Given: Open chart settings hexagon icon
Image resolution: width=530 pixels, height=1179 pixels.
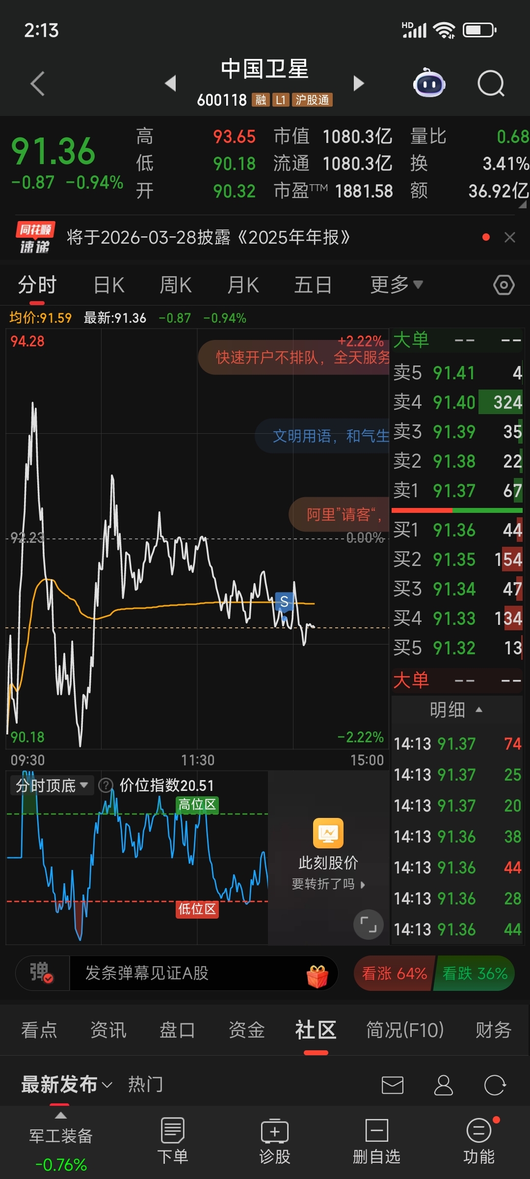Looking at the screenshot, I should [503, 285].
